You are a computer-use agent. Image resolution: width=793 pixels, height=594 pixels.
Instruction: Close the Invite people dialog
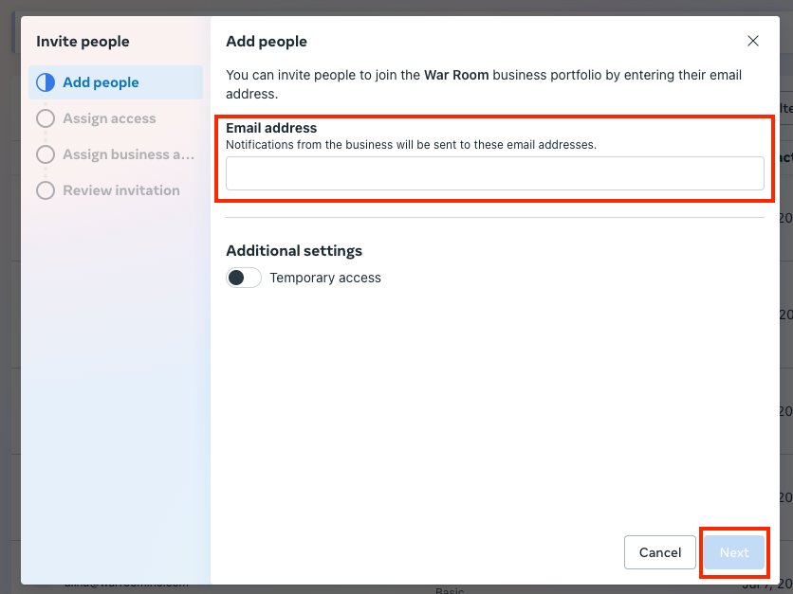pyautogui.click(x=753, y=41)
